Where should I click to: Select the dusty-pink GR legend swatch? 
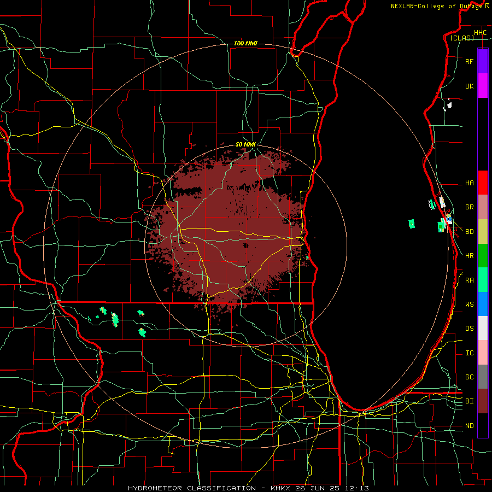click(x=483, y=207)
